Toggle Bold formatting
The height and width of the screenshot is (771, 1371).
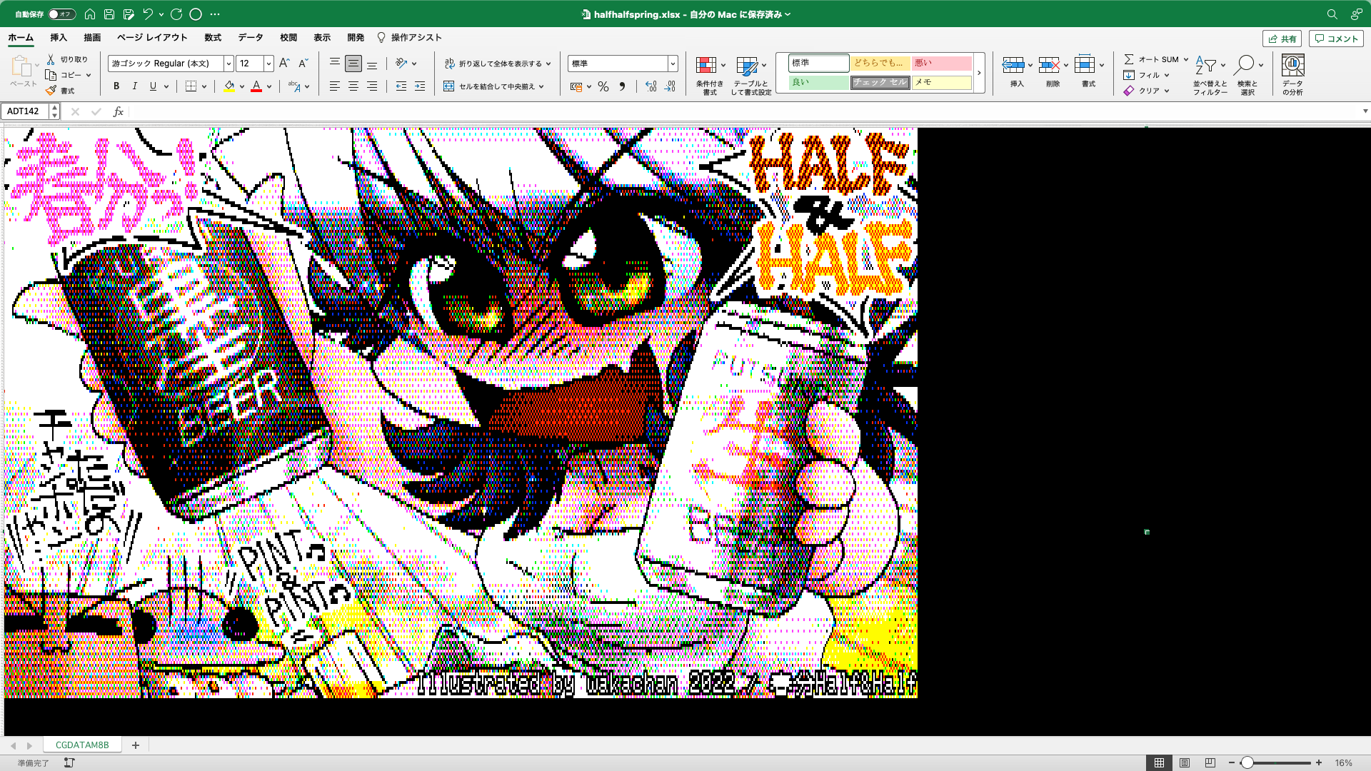pyautogui.click(x=116, y=86)
